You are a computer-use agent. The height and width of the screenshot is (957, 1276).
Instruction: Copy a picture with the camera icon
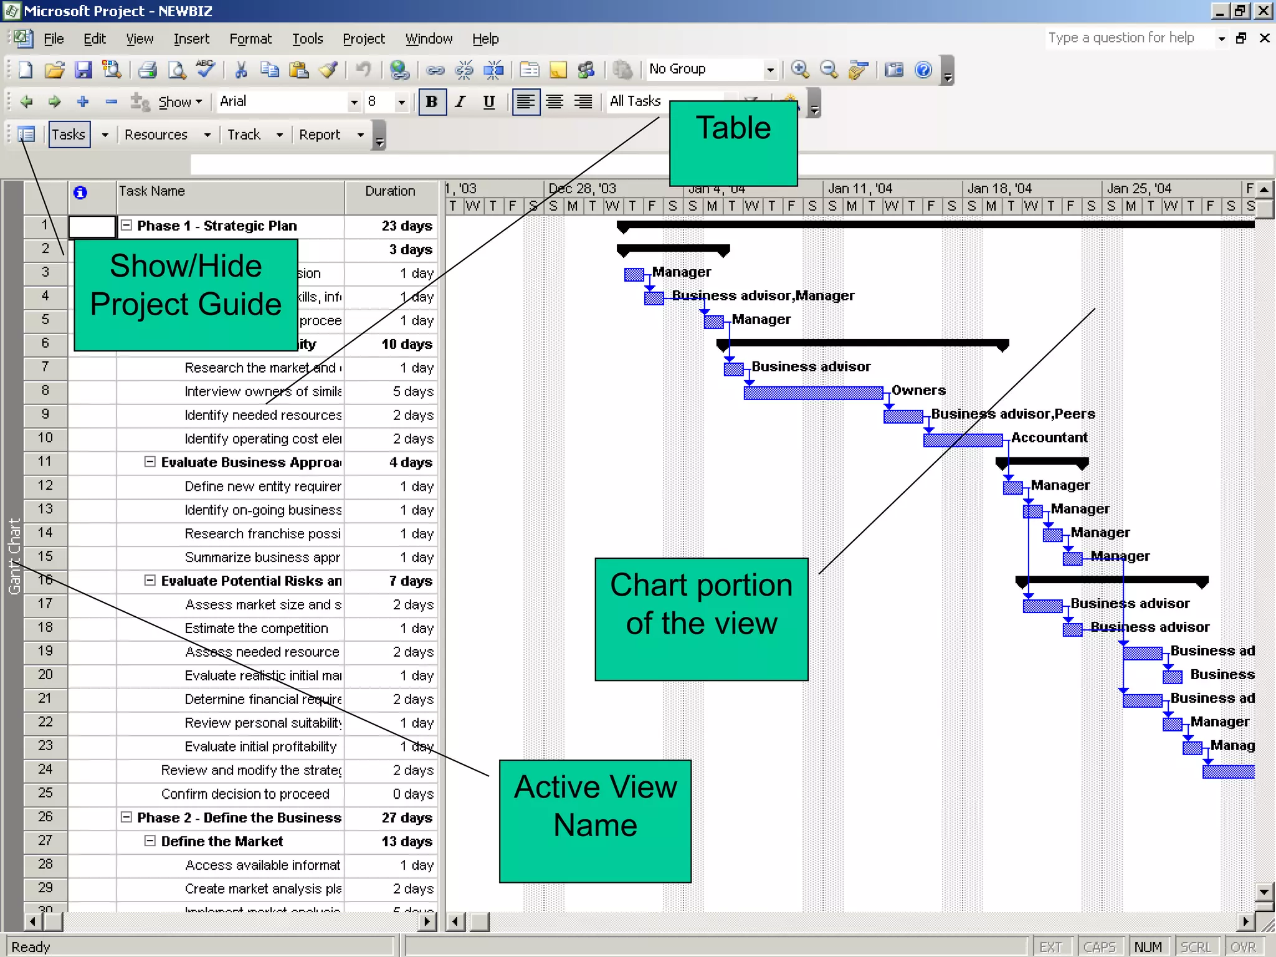coord(894,70)
